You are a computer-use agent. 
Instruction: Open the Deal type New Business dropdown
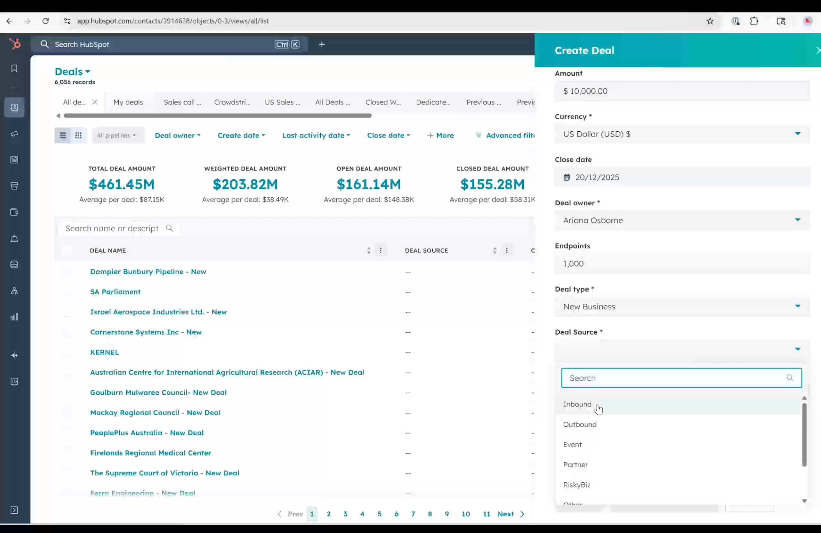pyautogui.click(x=681, y=306)
